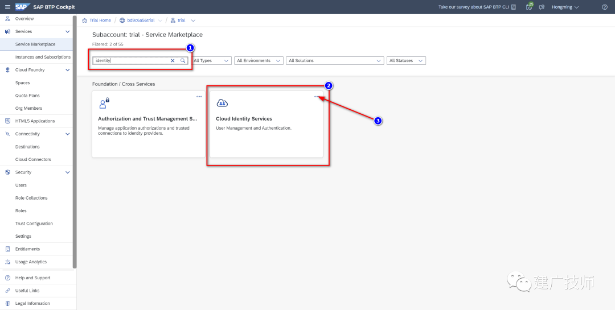Clear the search field with X icon

pyautogui.click(x=173, y=61)
